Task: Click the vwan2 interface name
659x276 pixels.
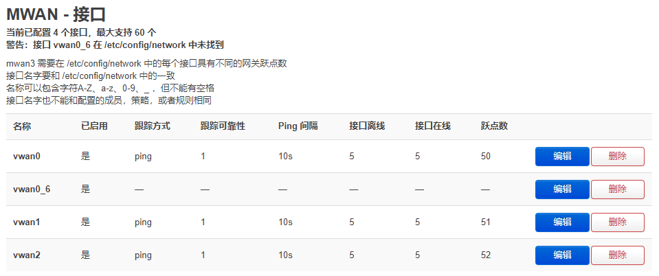Action: click(27, 255)
